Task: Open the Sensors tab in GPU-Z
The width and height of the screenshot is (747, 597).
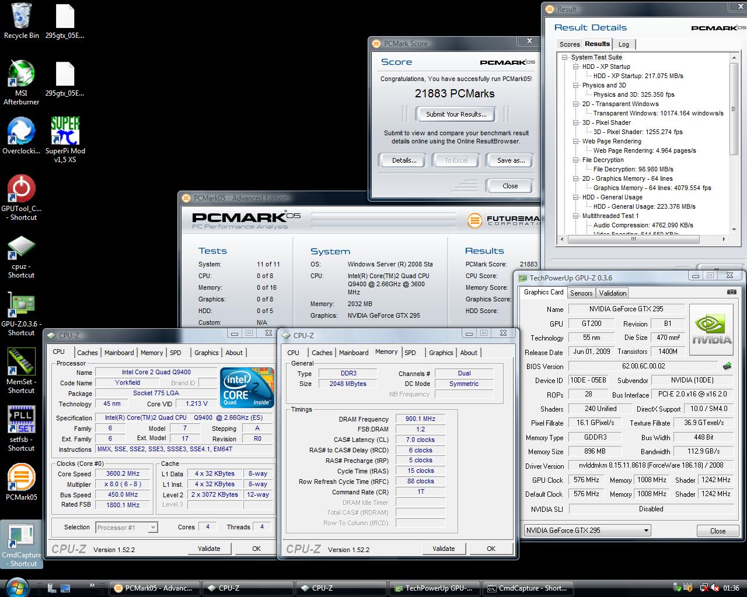Action: coord(581,293)
